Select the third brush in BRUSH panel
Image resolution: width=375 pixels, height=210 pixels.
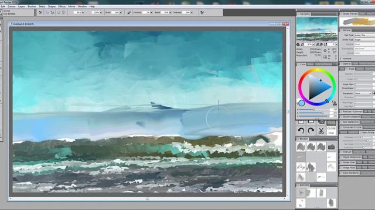point(321,146)
